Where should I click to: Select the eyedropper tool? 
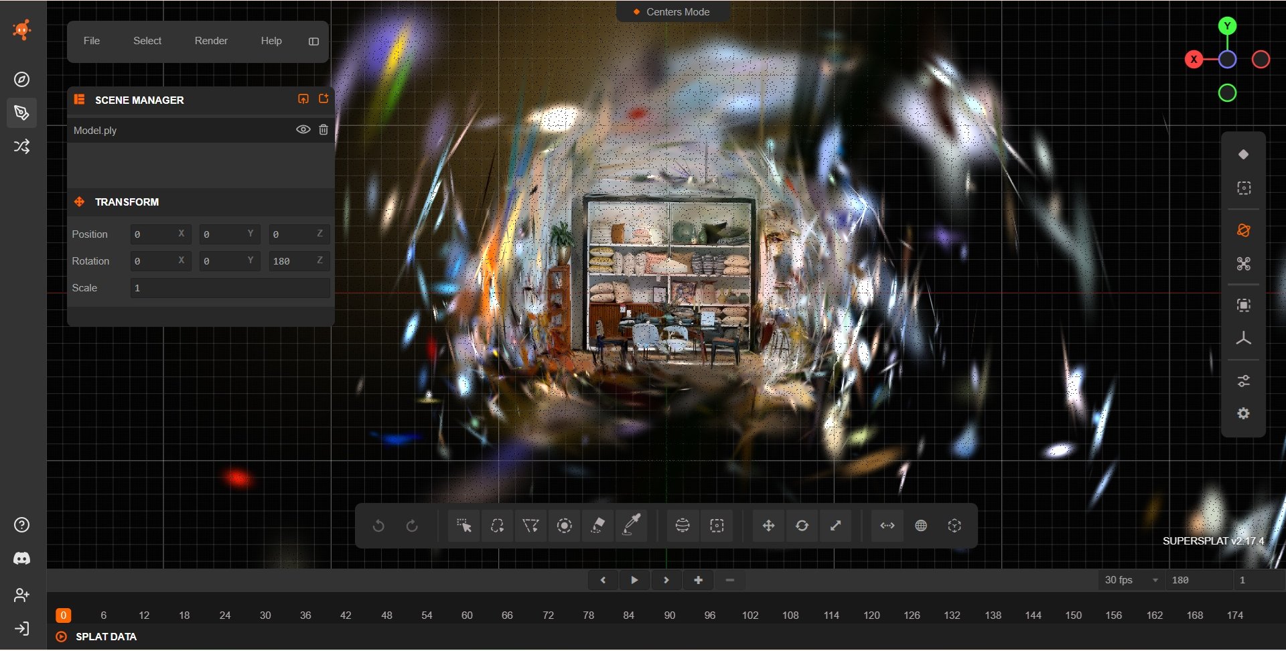pos(631,526)
